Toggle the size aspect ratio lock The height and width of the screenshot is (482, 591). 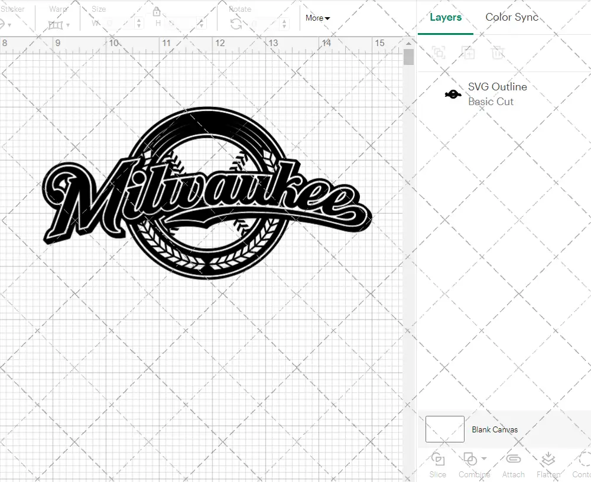coord(157,12)
